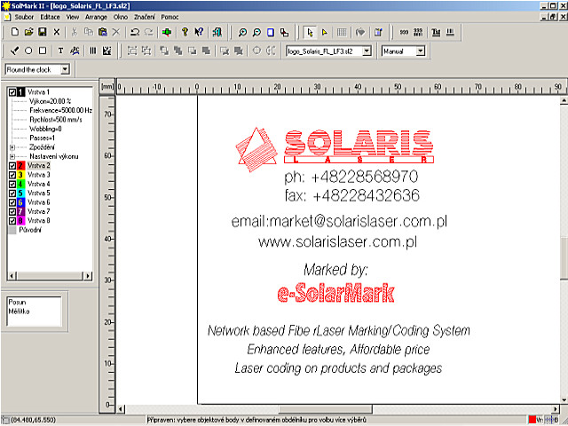Select the Wobbling=0 parameter
This screenshot has width=568, height=426.
(x=45, y=129)
